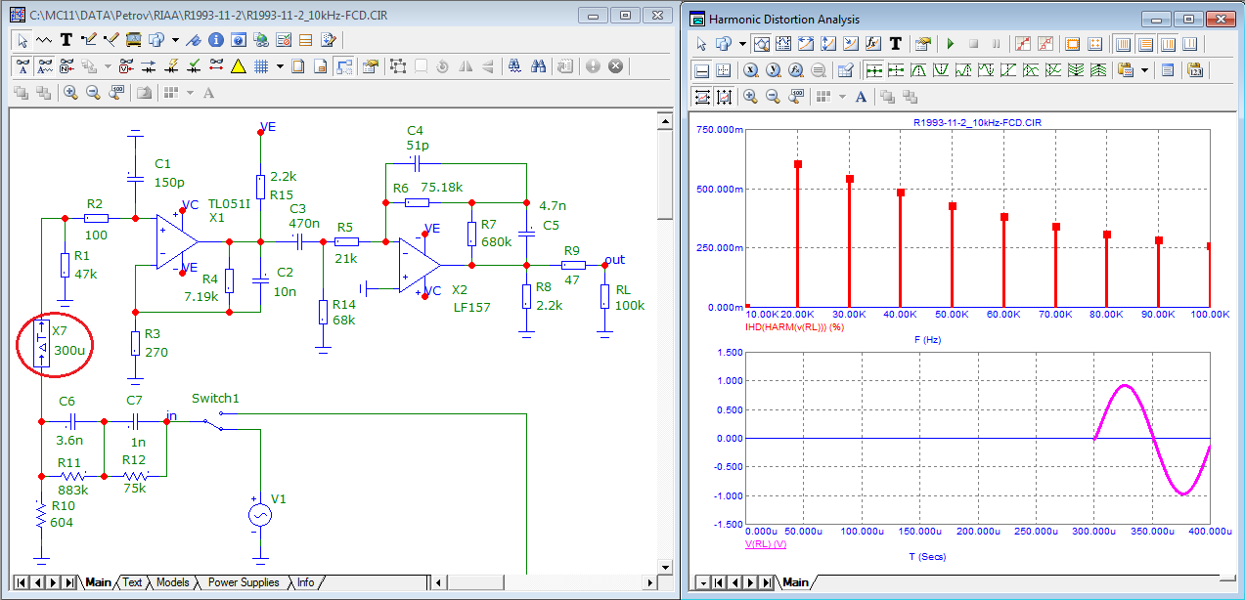Image resolution: width=1245 pixels, height=600 pixels.
Task: Click the Wire drawing tool
Action: pyautogui.click(x=88, y=40)
